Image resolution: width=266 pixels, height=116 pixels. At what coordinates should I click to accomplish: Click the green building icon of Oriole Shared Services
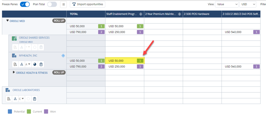point(14,38)
